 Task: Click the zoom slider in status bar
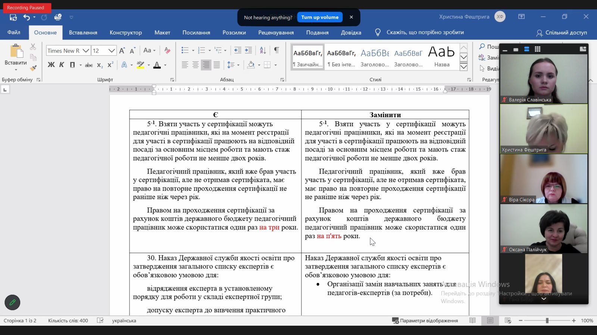click(x=547, y=320)
